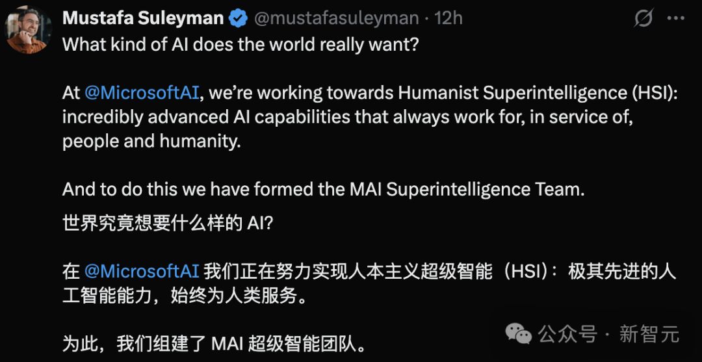This screenshot has height=362, width=702.
Task: Click the blue verified checkmark badge
Action: (x=238, y=19)
